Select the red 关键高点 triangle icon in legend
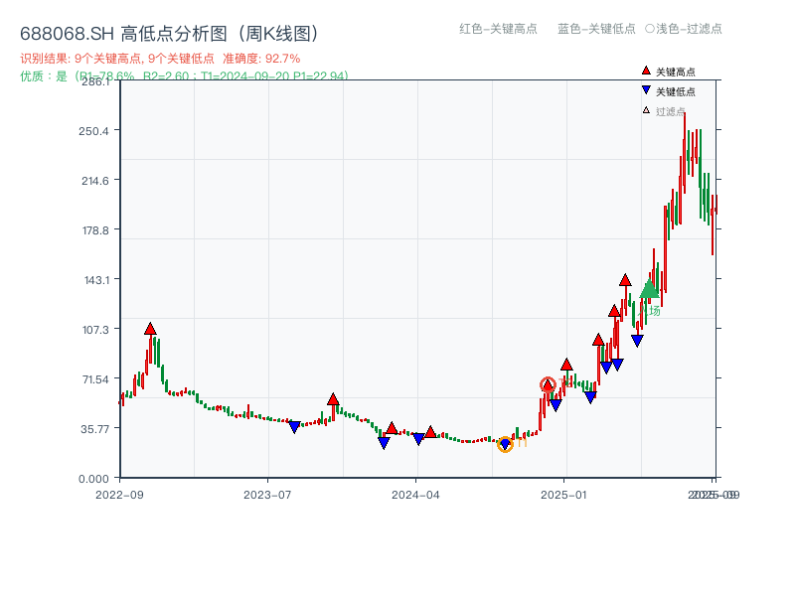 pyautogui.click(x=646, y=71)
